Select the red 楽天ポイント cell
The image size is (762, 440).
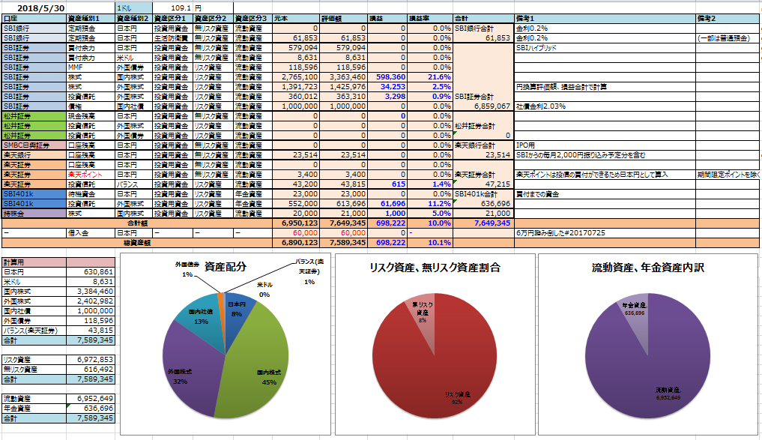click(91, 174)
